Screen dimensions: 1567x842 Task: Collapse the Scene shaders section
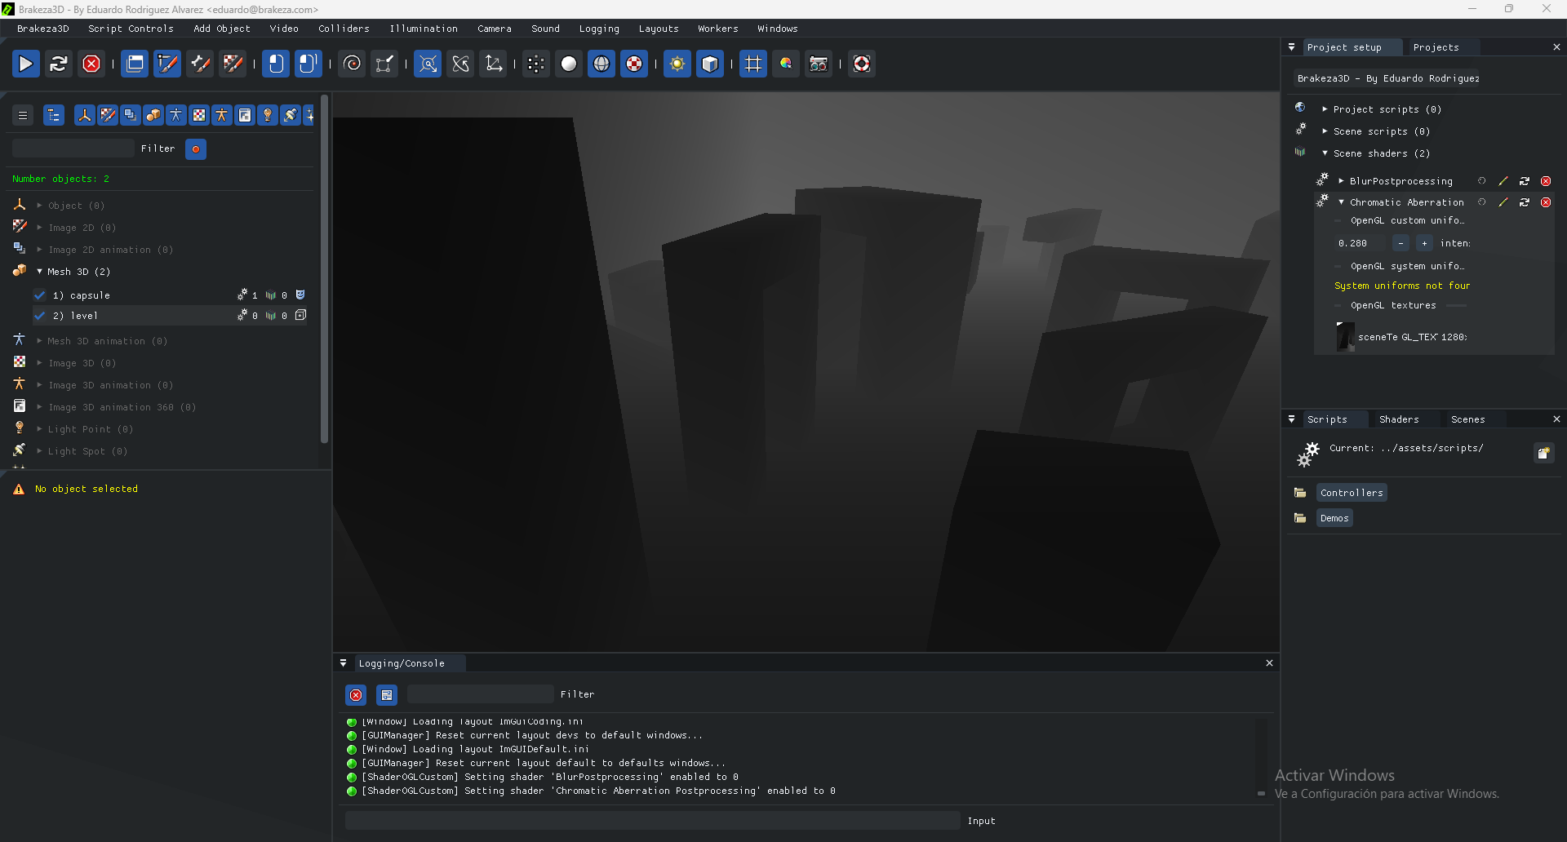pos(1325,153)
